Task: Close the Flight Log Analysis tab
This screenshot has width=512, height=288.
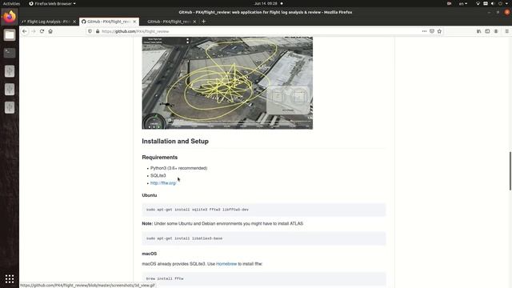Action: click(x=74, y=22)
